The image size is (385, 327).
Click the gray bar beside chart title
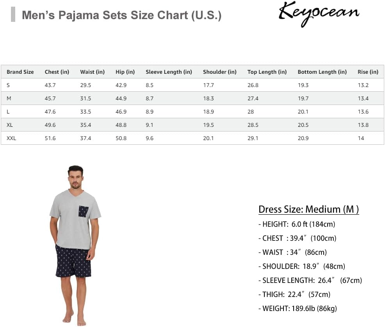(13, 14)
